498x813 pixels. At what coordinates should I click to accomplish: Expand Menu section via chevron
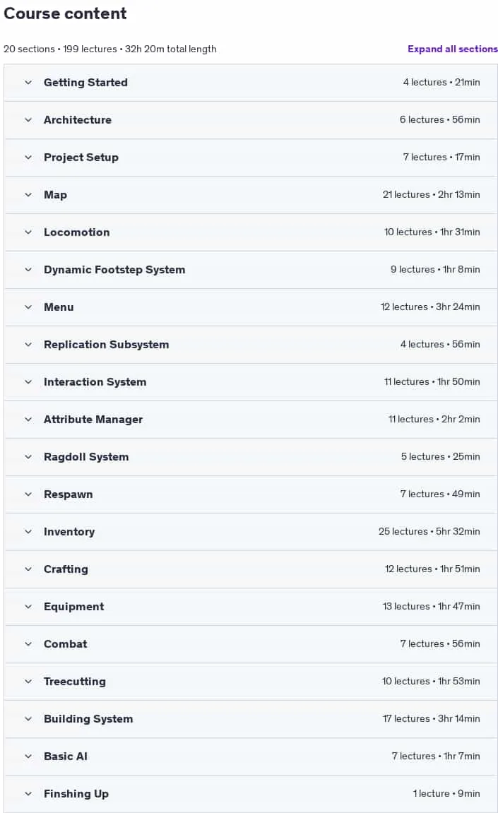[x=28, y=307]
